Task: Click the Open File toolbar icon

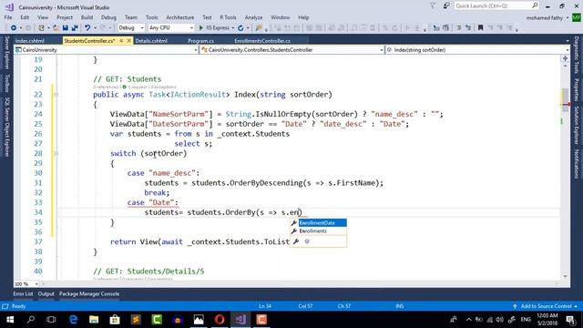Action: (x=56, y=28)
